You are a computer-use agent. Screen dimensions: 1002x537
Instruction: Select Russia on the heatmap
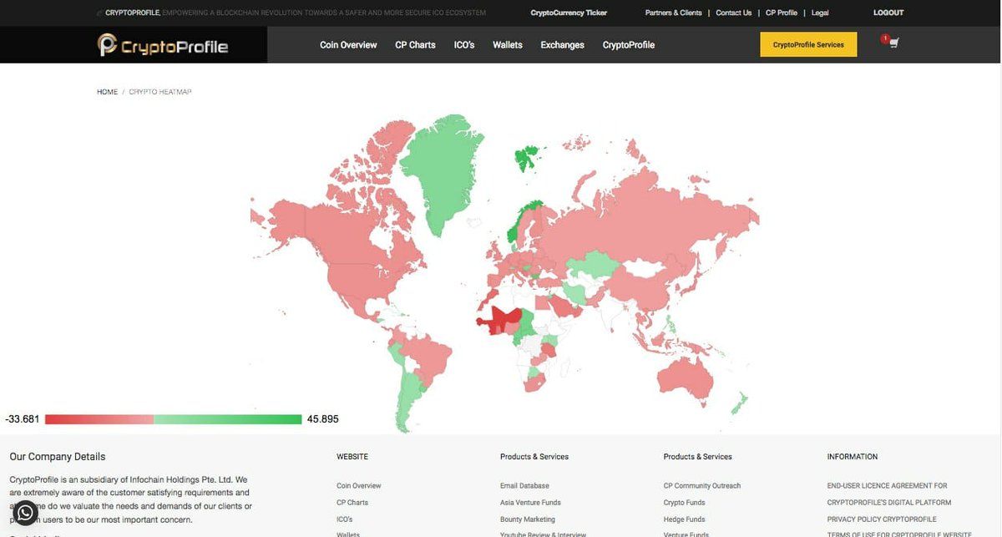[651, 221]
